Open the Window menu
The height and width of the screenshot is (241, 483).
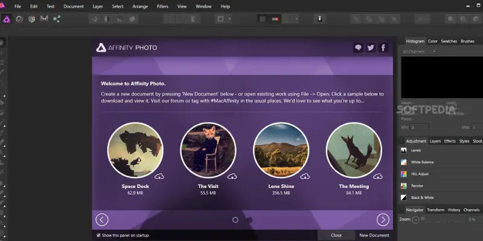[203, 6]
